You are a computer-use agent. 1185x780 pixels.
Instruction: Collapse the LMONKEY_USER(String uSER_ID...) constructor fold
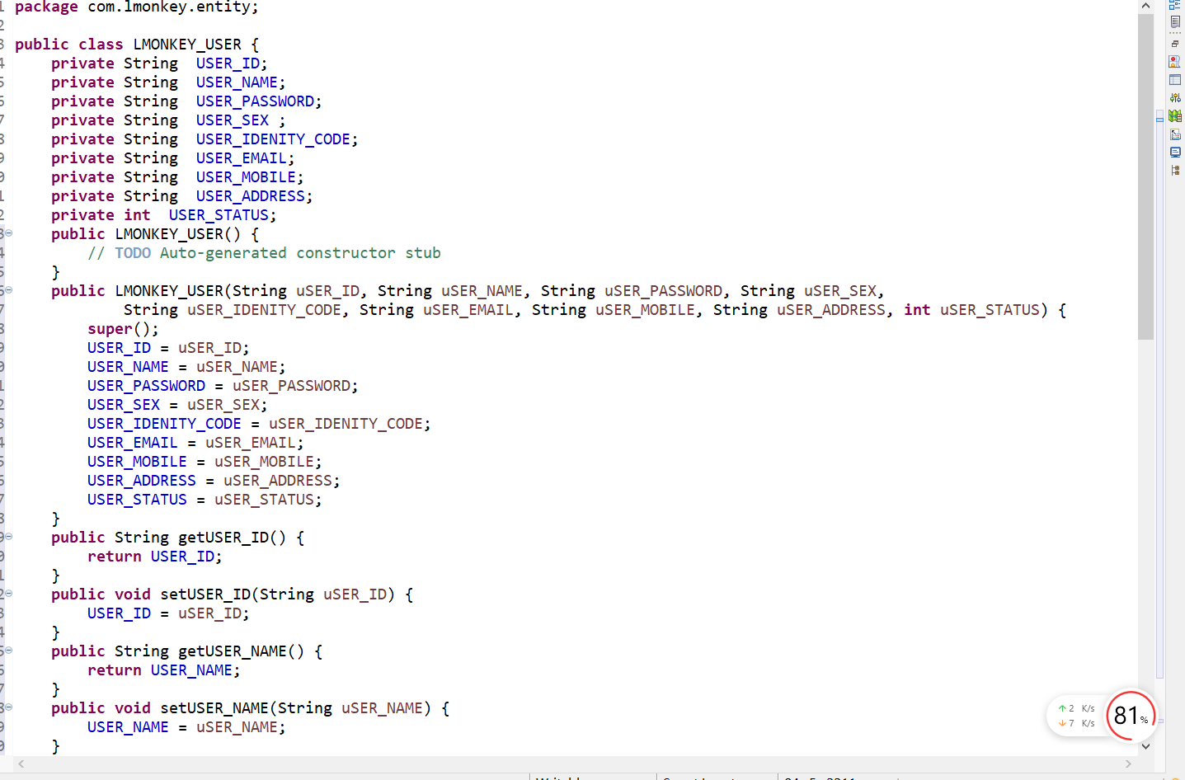click(8, 290)
